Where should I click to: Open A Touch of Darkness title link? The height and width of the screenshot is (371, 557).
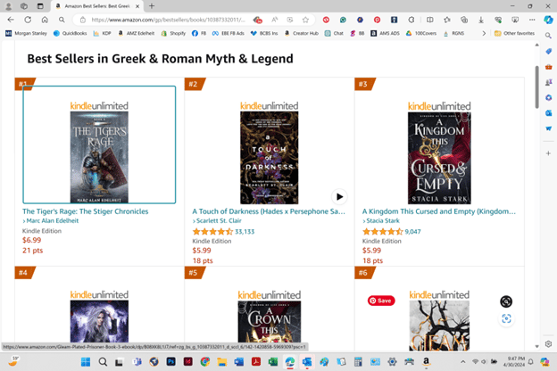point(269,211)
